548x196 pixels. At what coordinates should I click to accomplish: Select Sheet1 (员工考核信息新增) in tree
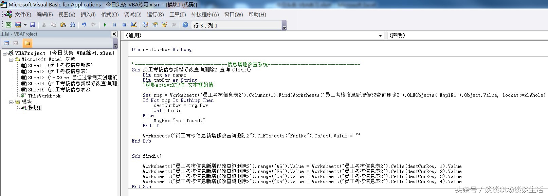(57, 65)
